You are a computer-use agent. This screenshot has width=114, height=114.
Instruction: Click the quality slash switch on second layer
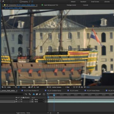tap(20, 102)
